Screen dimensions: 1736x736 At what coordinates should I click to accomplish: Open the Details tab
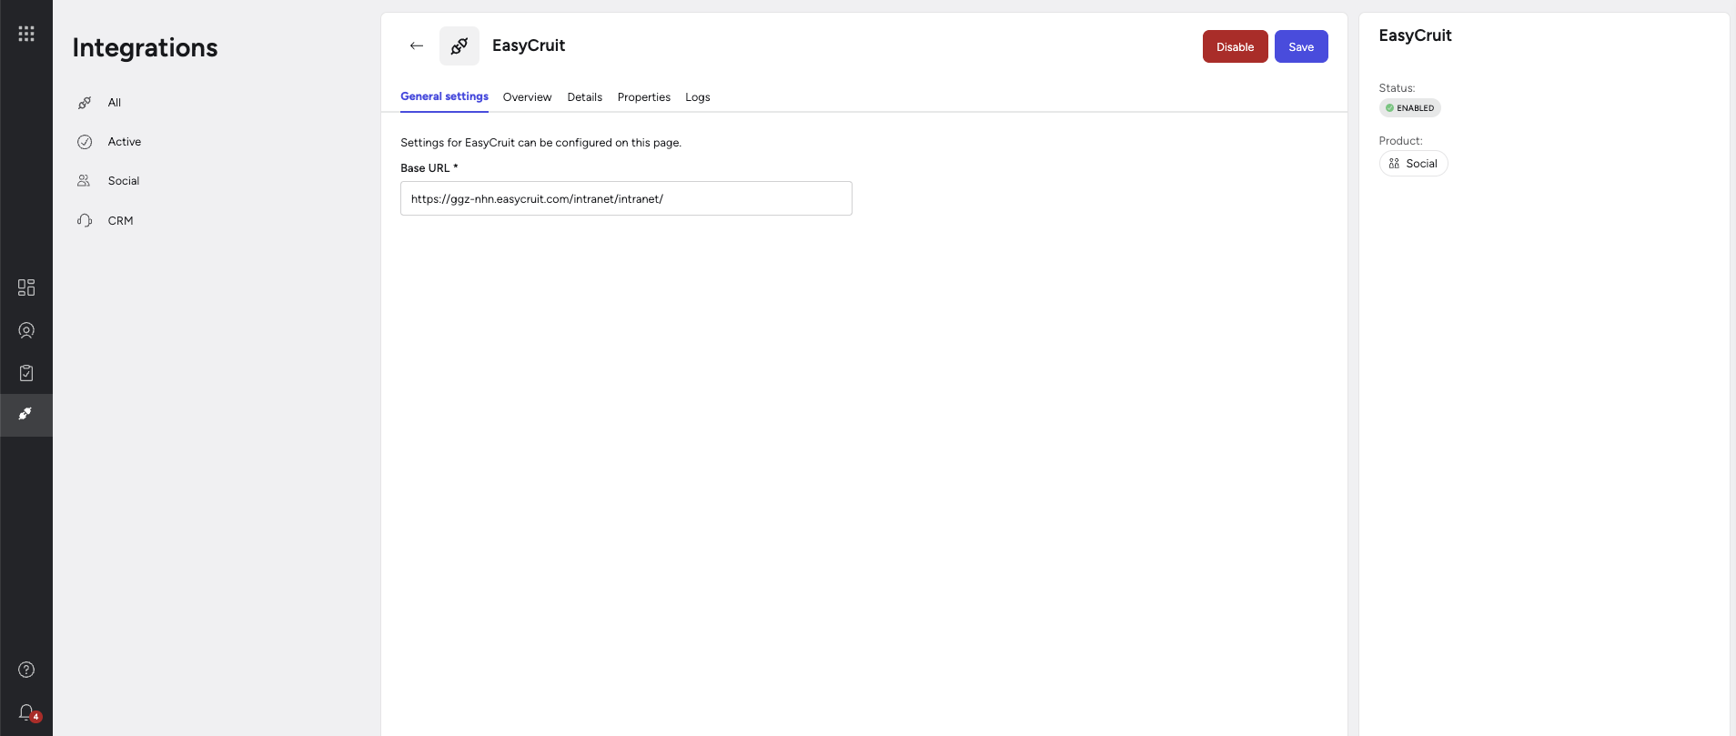(x=585, y=97)
